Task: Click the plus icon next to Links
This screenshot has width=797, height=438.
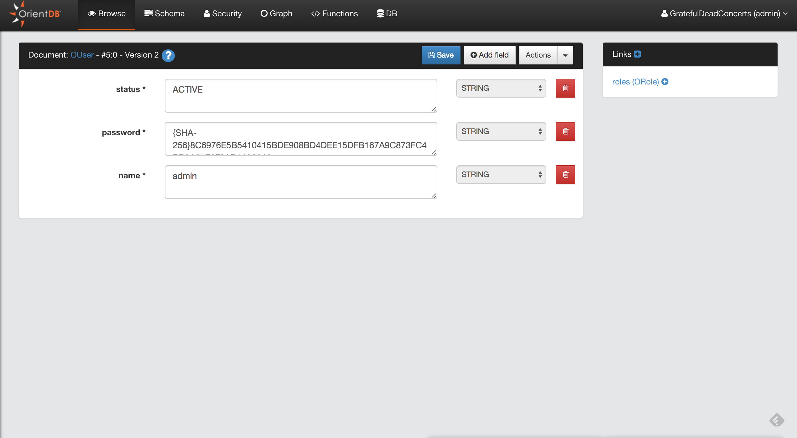Action: click(x=637, y=54)
